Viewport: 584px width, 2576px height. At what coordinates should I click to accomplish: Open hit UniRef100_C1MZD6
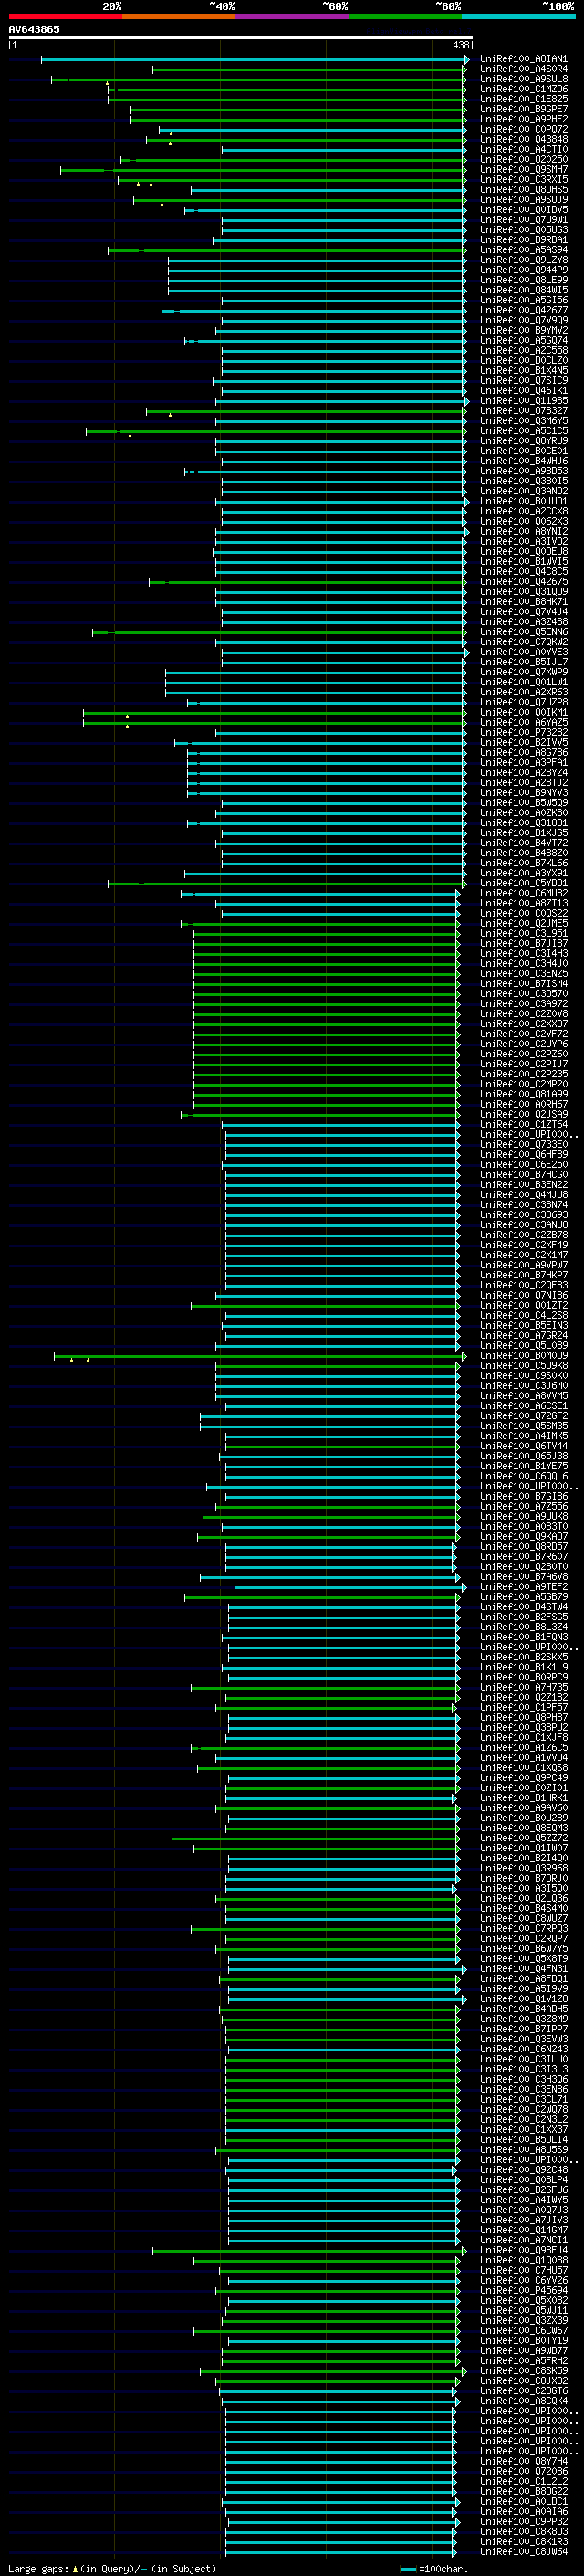click(523, 89)
